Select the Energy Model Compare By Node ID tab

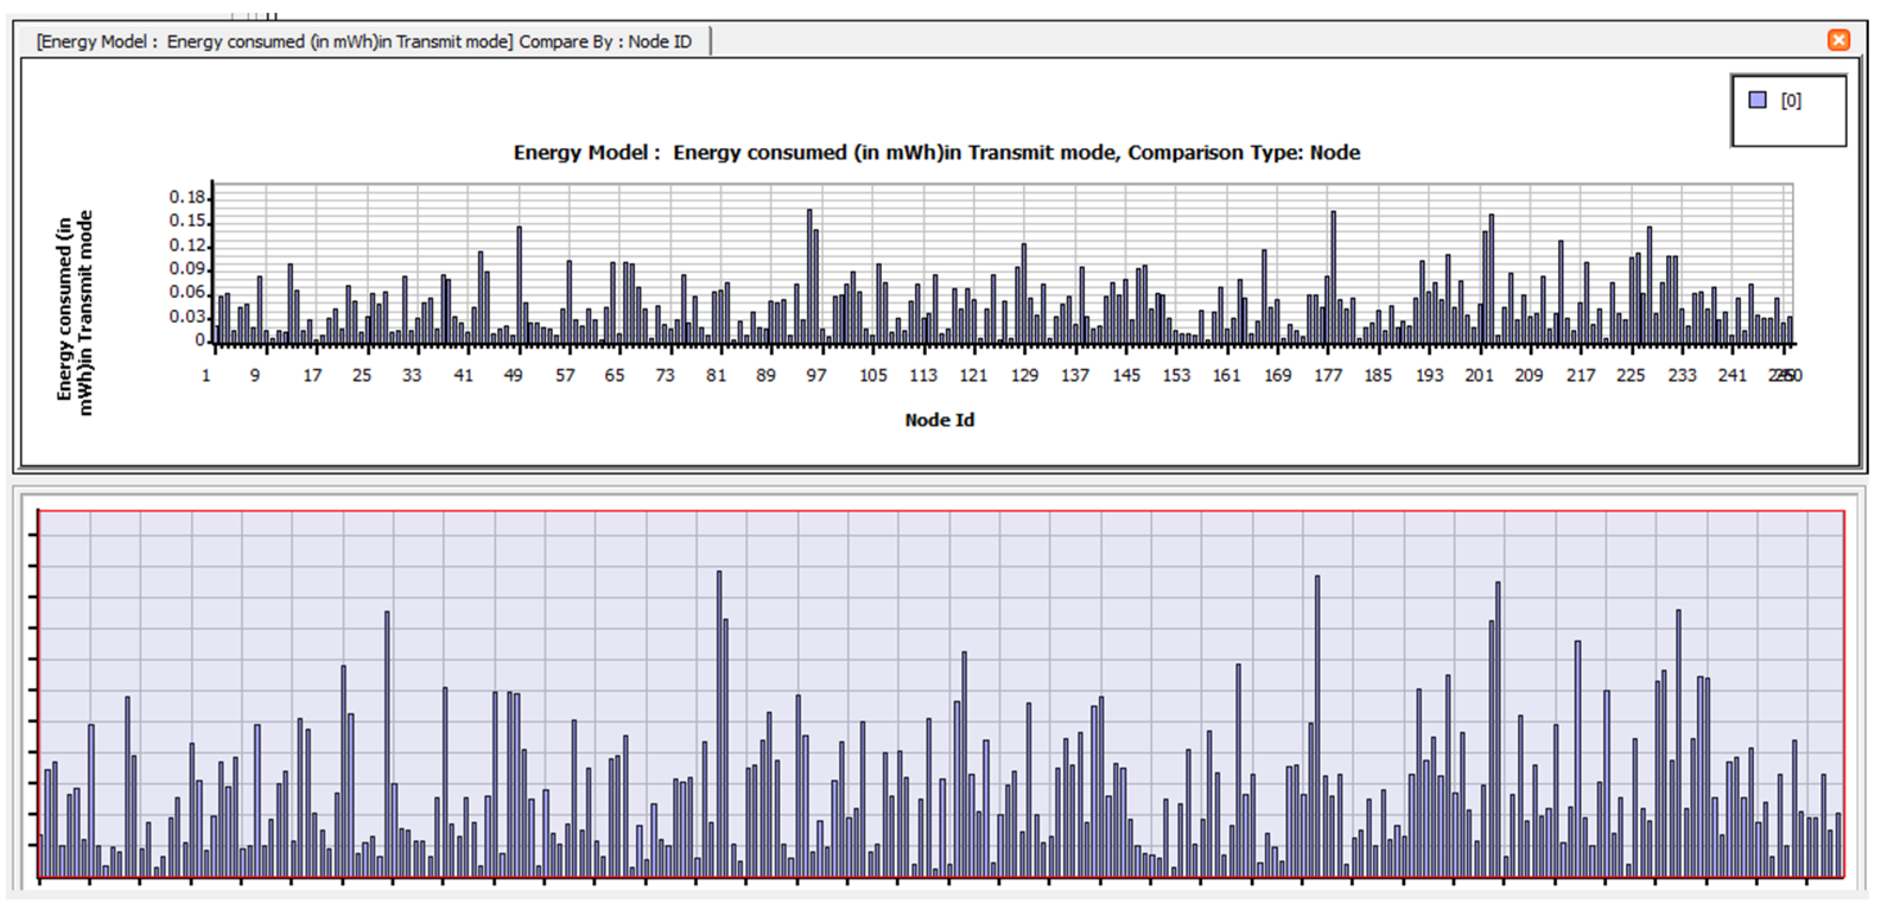tap(364, 42)
